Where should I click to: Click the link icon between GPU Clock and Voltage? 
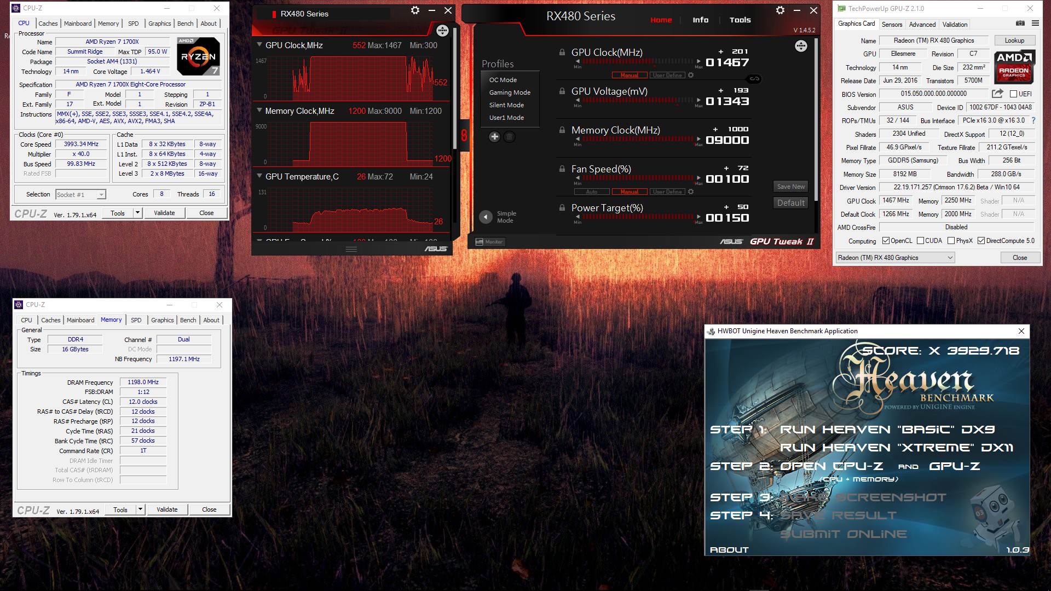tap(754, 79)
